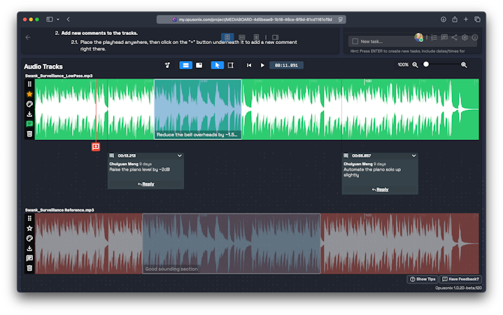This screenshot has width=503, height=315.
Task: Select the Good sounding section region
Action: click(232, 244)
